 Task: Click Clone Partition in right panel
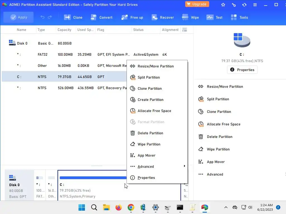click(x=214, y=112)
